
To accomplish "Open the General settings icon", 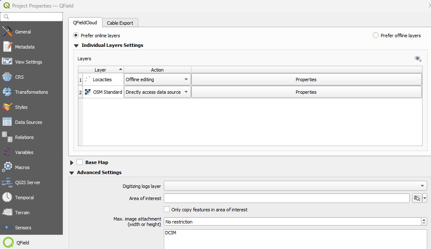I will click(x=7, y=31).
